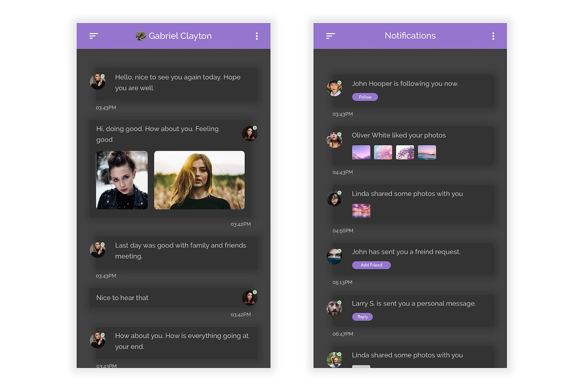Open first liked photo from Oliver White
The height and width of the screenshot is (390, 585).
(x=361, y=152)
